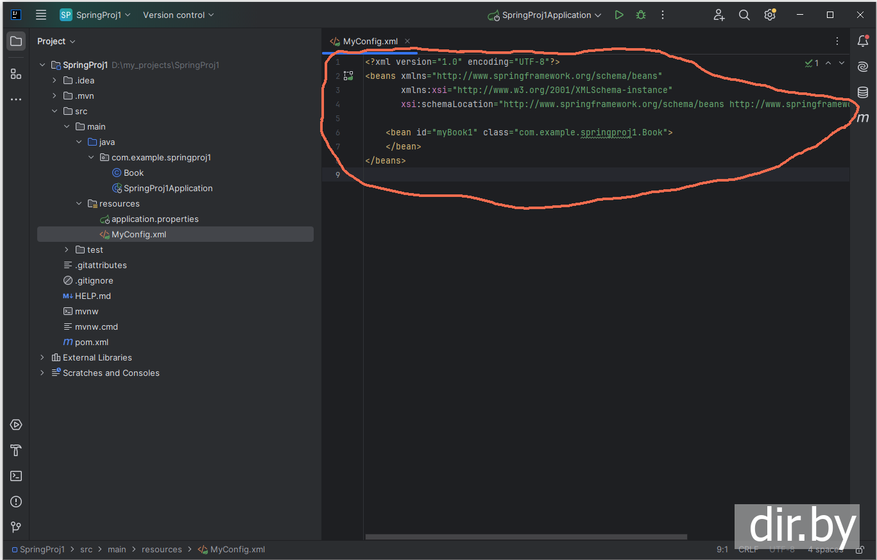
Task: Open the Maven tool window
Action: (863, 118)
